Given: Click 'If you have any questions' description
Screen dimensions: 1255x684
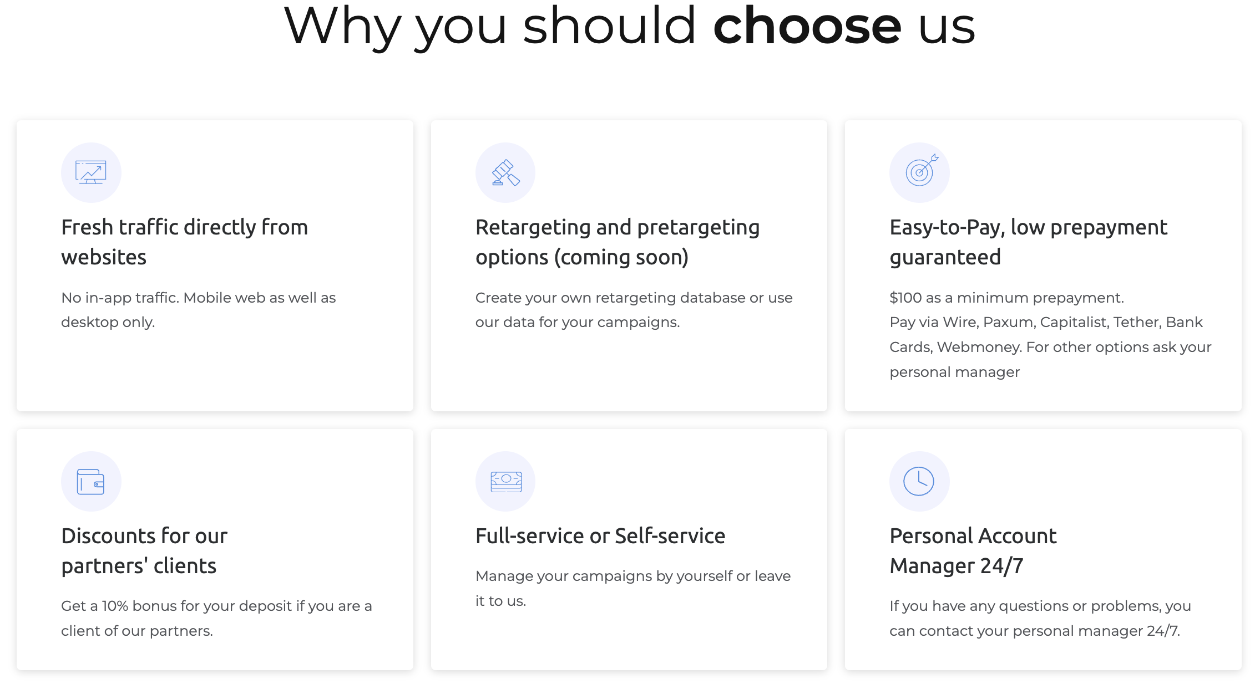Looking at the screenshot, I should tap(1040, 618).
